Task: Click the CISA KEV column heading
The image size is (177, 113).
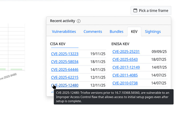Action: [58, 44]
